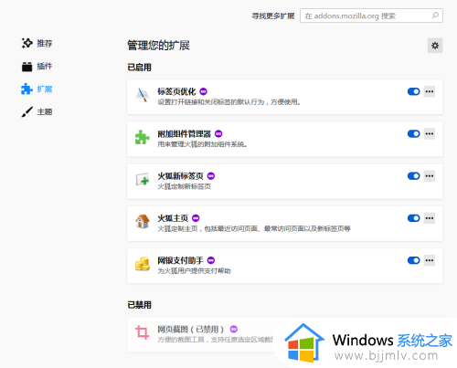Click the 火狐新标签页 plus-page icon
Image resolution: width=457 pixels, height=368 pixels.
143,180
